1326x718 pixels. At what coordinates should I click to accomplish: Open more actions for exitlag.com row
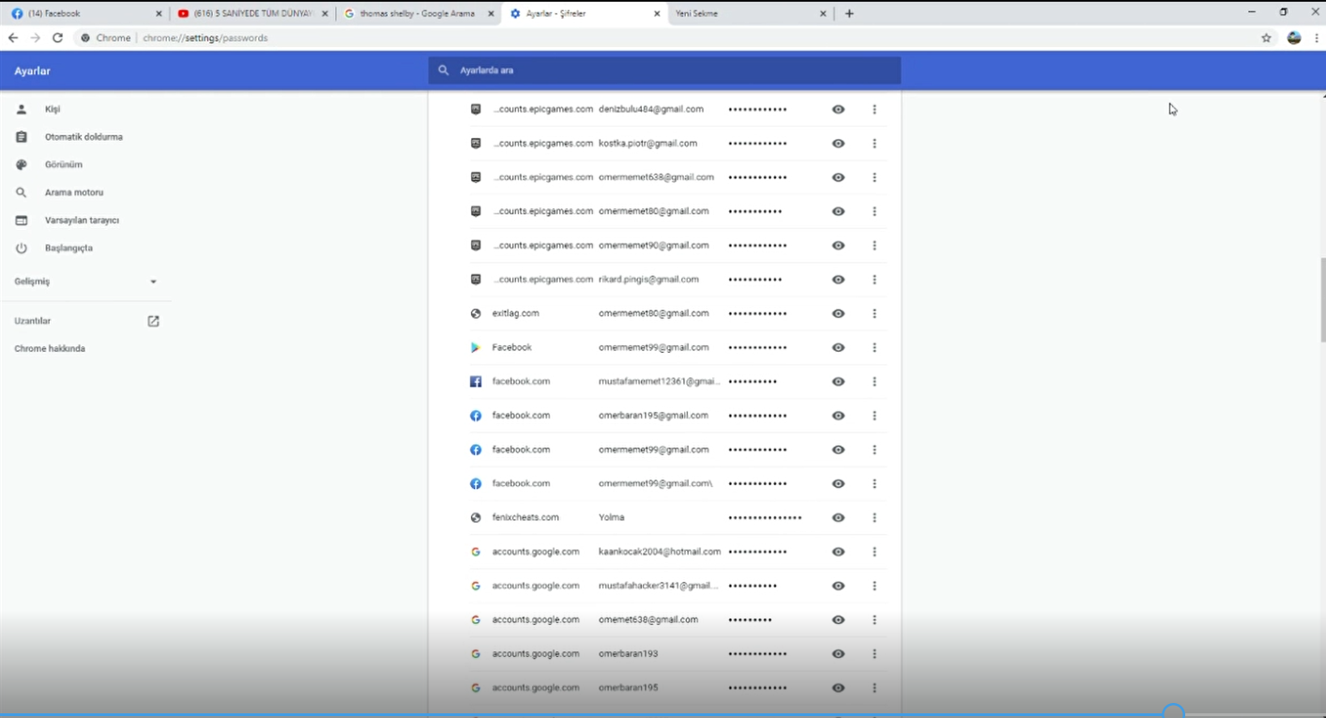point(875,313)
